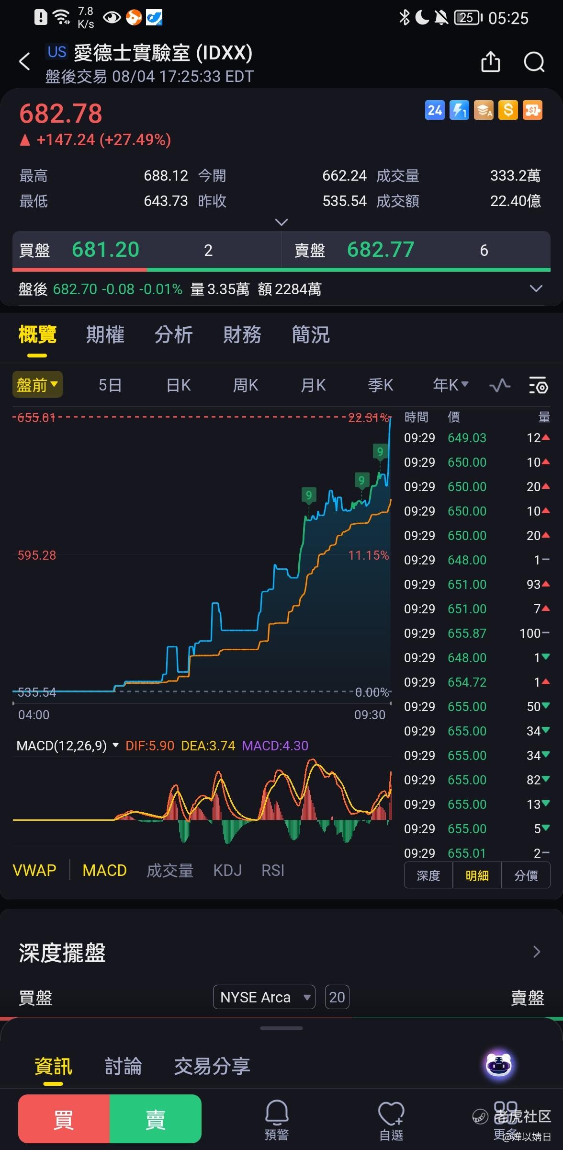
Task: Open 深度擺盤 detail arrow
Action: point(537,952)
